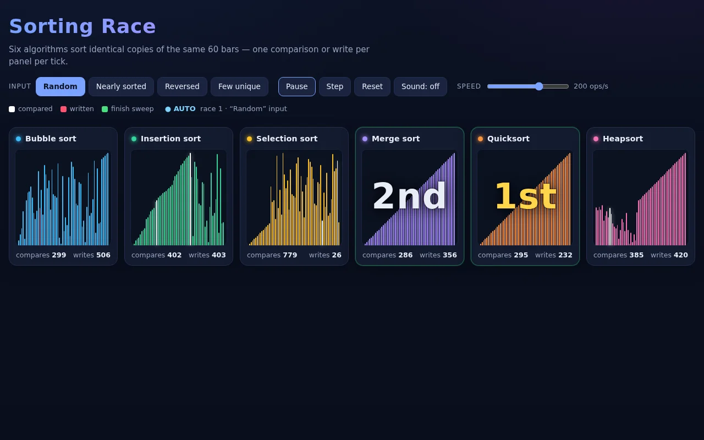Click the yellow dot beside Selection sort

pos(249,139)
